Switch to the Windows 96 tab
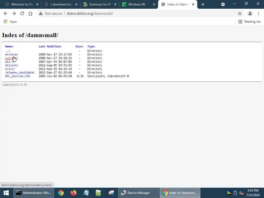 pyautogui.click(x=137, y=4)
